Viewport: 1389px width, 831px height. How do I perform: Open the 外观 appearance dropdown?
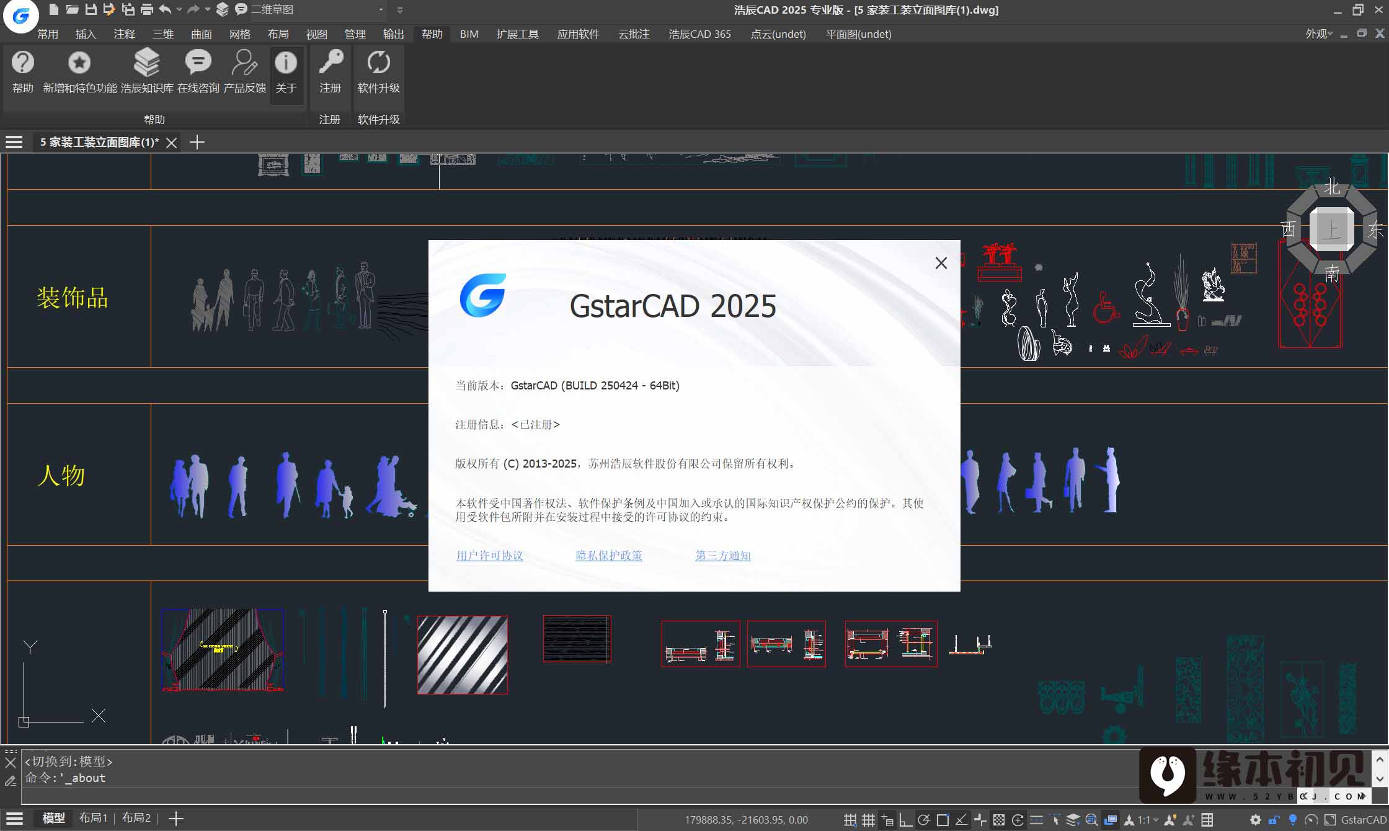coord(1319,34)
